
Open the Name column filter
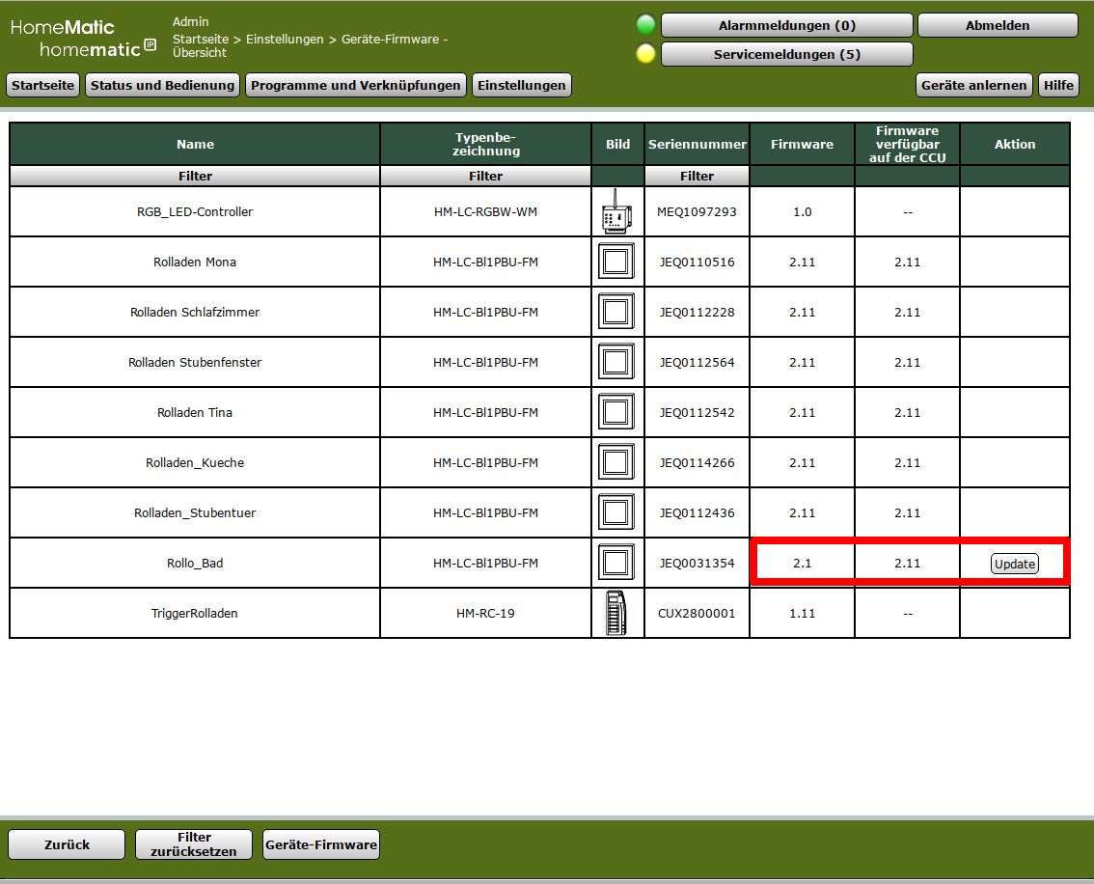(x=195, y=176)
